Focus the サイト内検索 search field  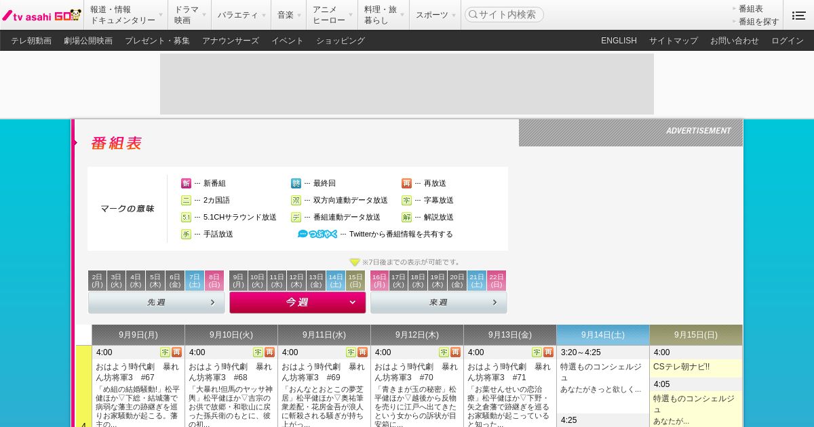coord(504,14)
